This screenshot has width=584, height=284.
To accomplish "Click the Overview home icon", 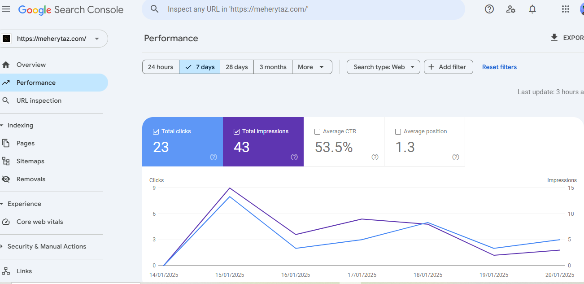I will pyautogui.click(x=6, y=65).
